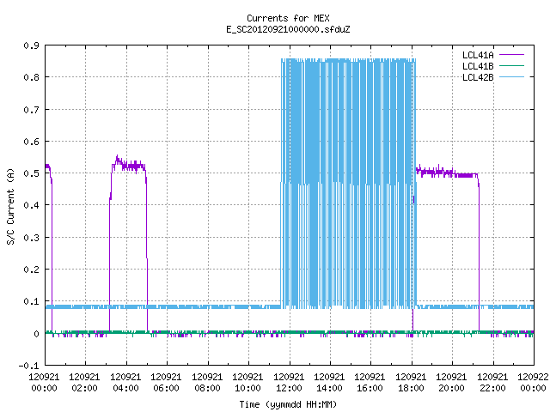Click the LCL41A legend label
The height and width of the screenshot is (412, 550).
[x=478, y=55]
